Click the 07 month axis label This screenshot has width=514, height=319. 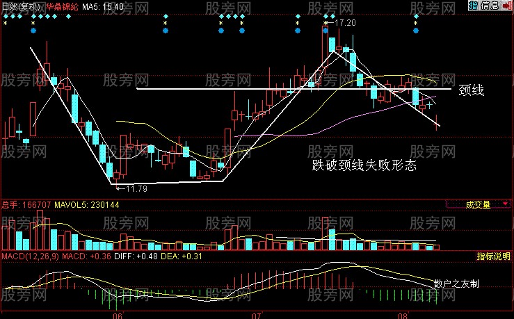coord(256,316)
